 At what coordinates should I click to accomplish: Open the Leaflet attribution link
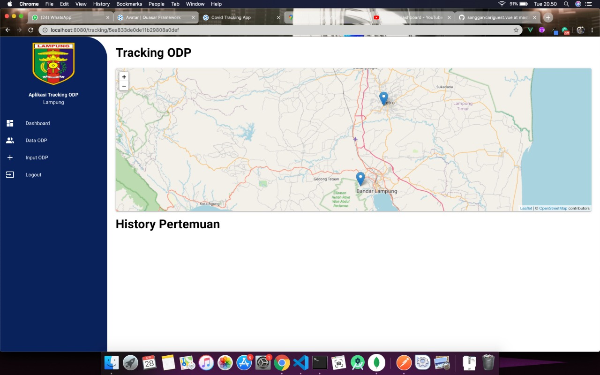coord(526,208)
